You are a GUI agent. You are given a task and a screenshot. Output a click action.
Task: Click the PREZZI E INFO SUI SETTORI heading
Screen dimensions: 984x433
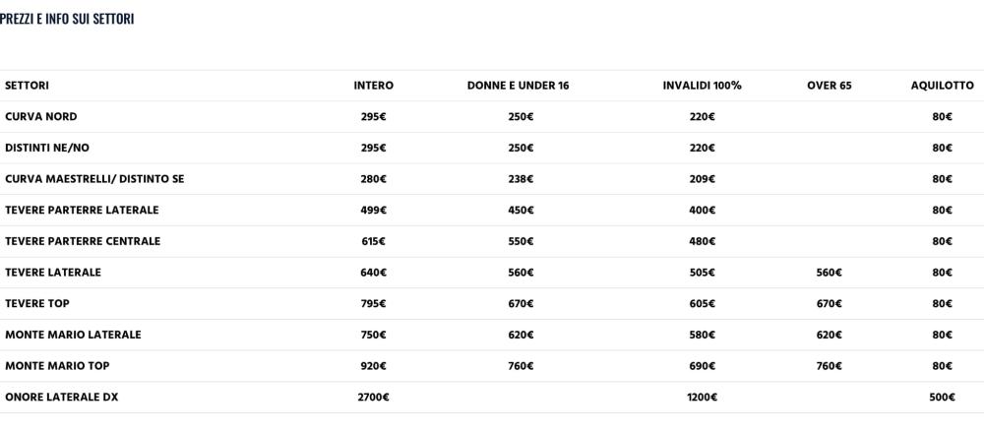click(x=67, y=19)
